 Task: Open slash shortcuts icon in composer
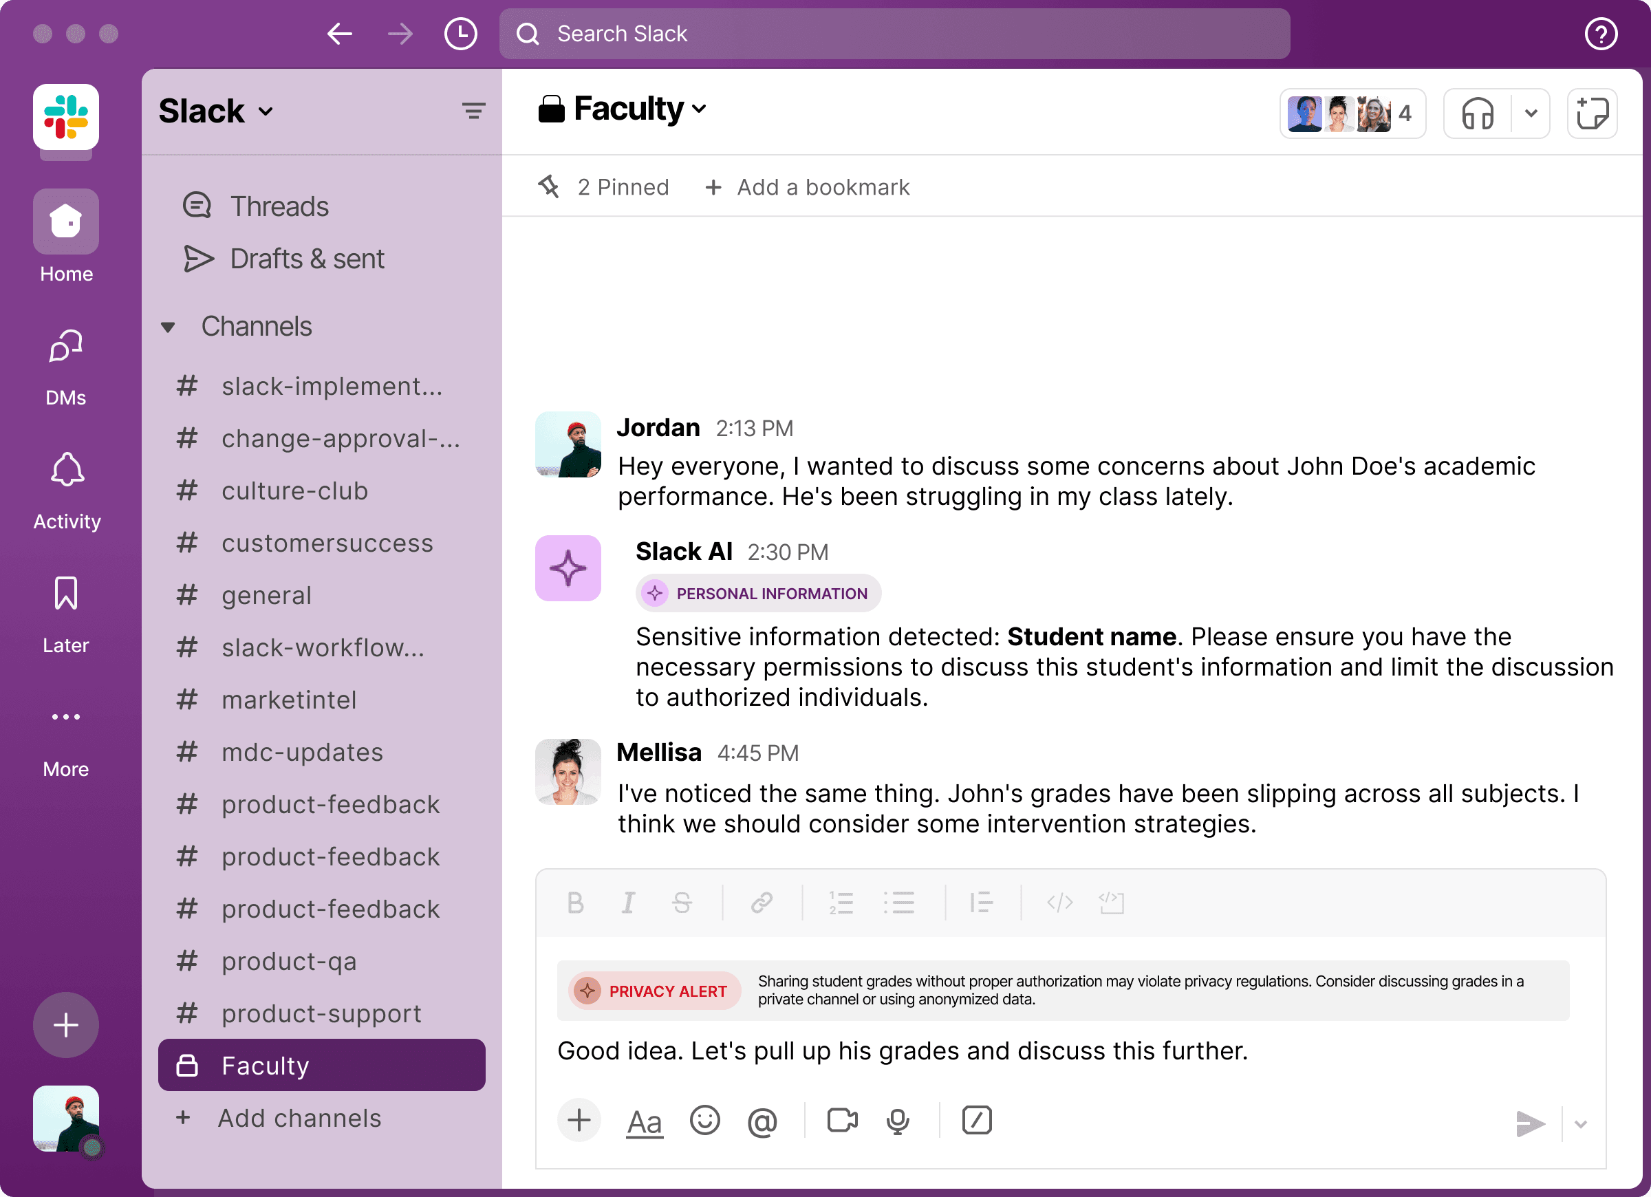click(x=976, y=1121)
